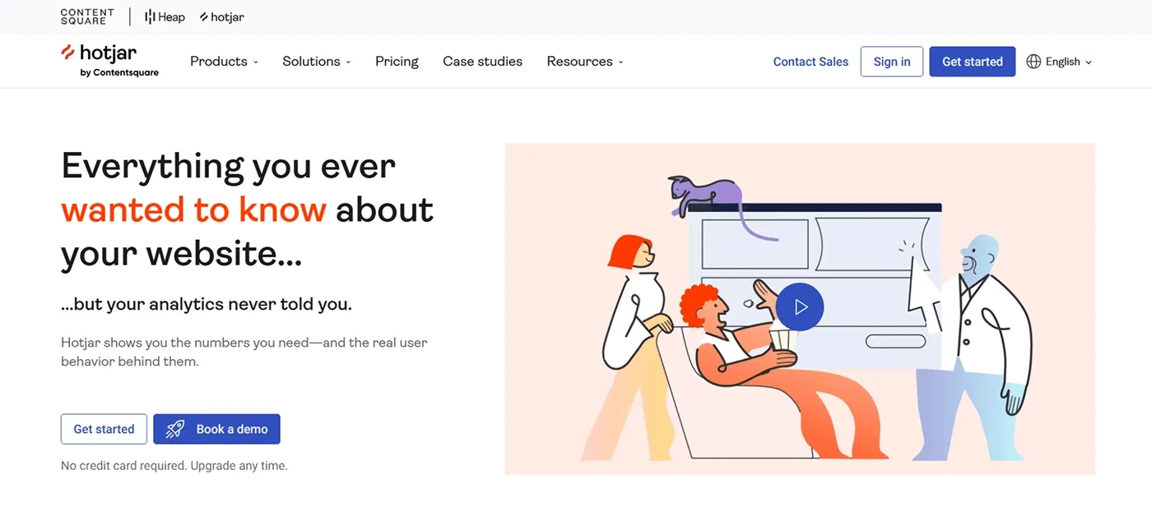1152x521 pixels.
Task: Click Get started in the navigation bar
Action: click(x=972, y=61)
